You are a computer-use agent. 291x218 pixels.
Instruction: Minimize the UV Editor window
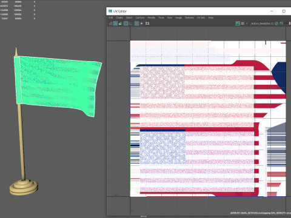(x=272, y=11)
